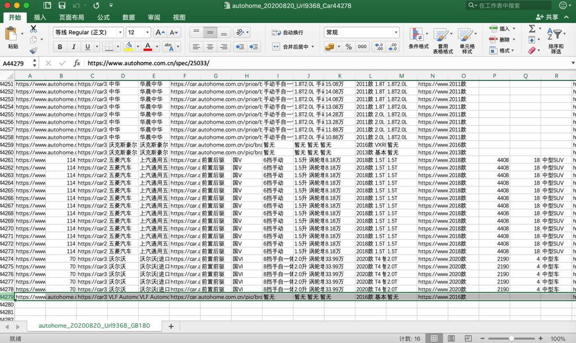Switch to page layout view in status bar
This screenshot has width=576, height=343.
pos(451,339)
